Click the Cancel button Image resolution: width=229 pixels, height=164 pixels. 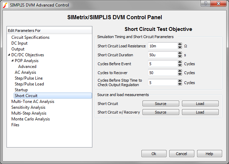181,154
